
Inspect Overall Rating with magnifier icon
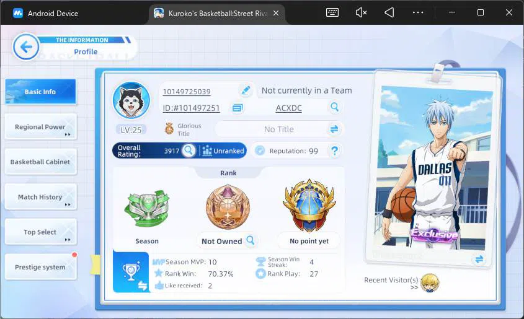pyautogui.click(x=189, y=151)
